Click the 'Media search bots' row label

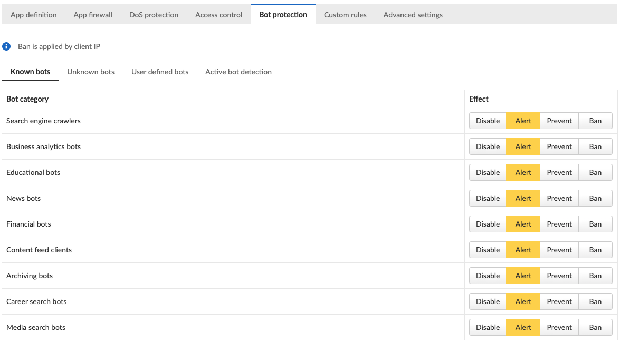[x=36, y=327]
